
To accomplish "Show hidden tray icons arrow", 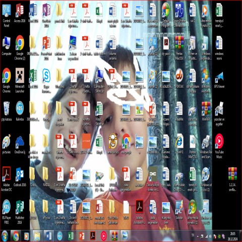I will pyautogui.click(x=198, y=236).
